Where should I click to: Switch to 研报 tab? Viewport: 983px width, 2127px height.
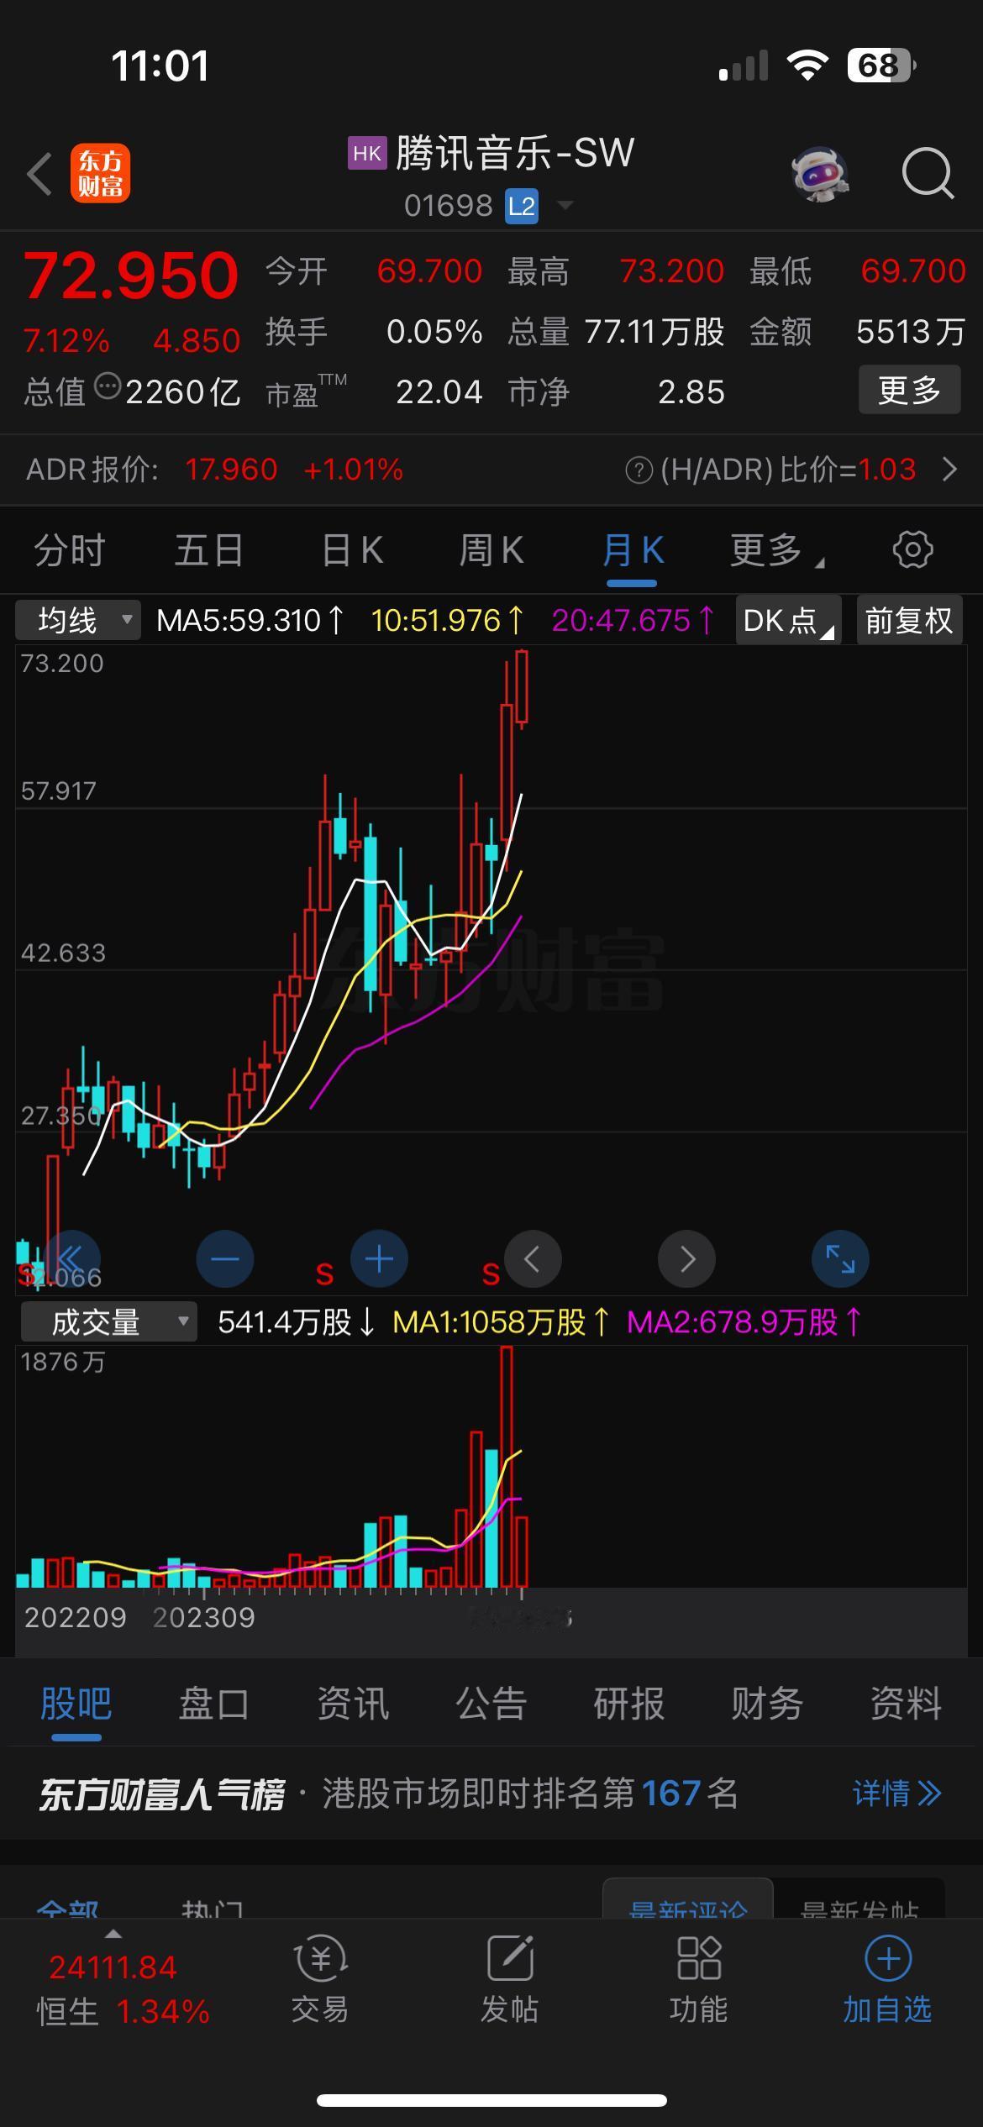coord(629,1704)
